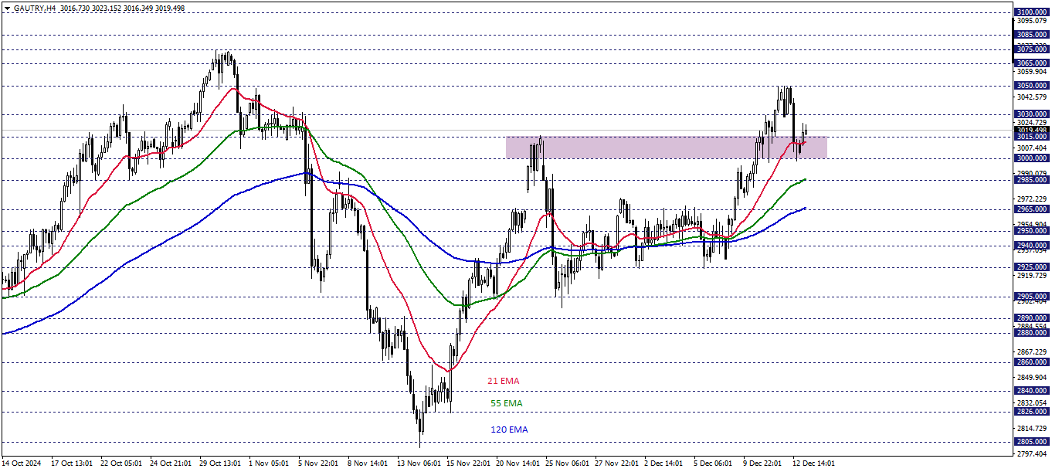Viewport: 1052px width, 472px height.
Task: Click the 13 Nov 06:01 time label
Action: [418, 464]
